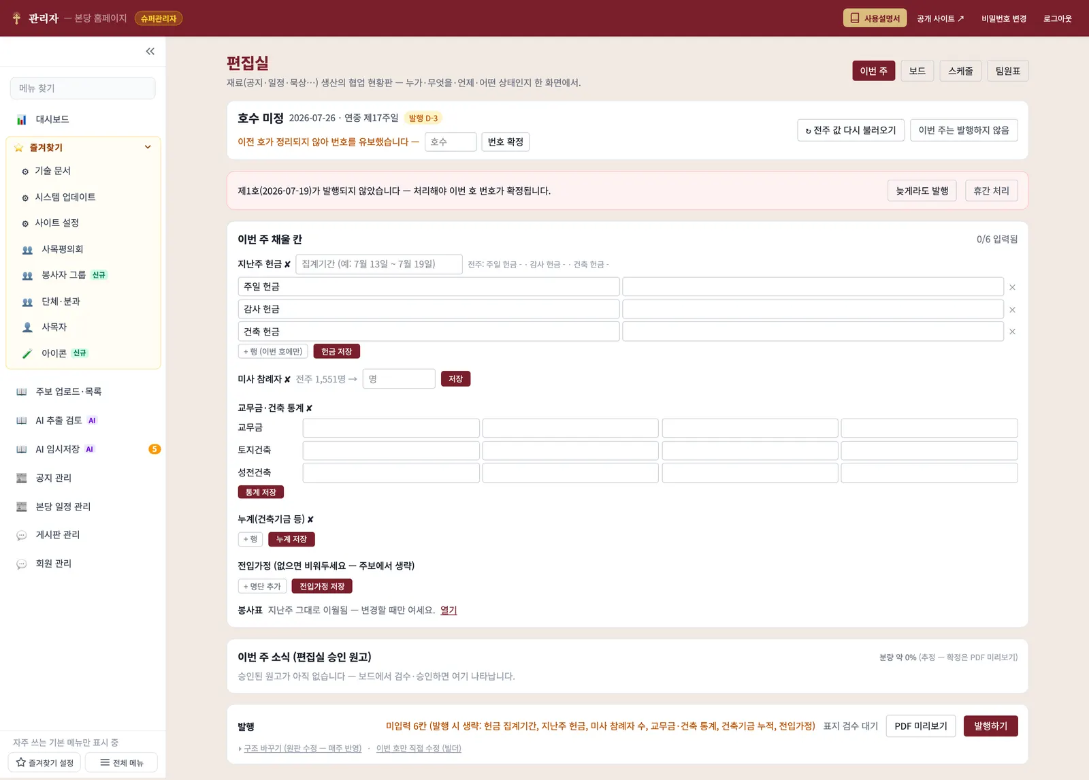Open 이번 호만 직접 수정 (빌더) link
The height and width of the screenshot is (780, 1089).
click(419, 749)
